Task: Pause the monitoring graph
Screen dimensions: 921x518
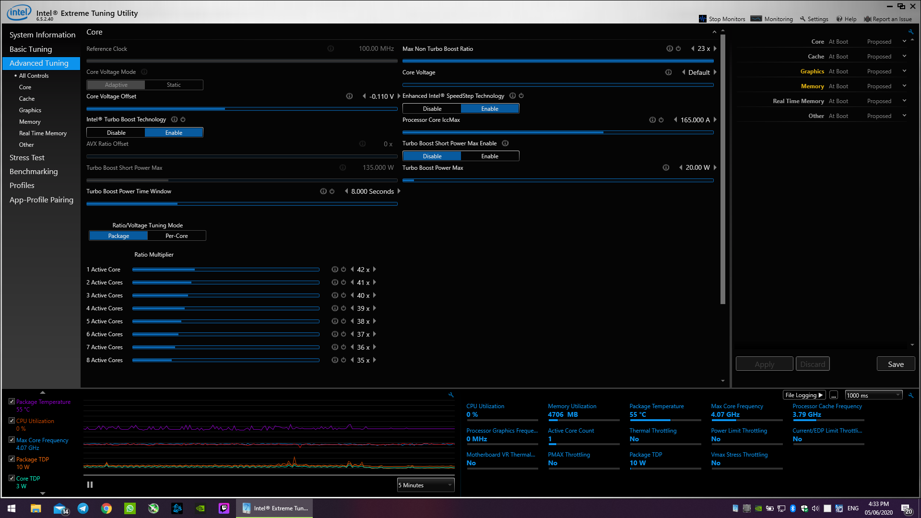Action: tap(90, 485)
